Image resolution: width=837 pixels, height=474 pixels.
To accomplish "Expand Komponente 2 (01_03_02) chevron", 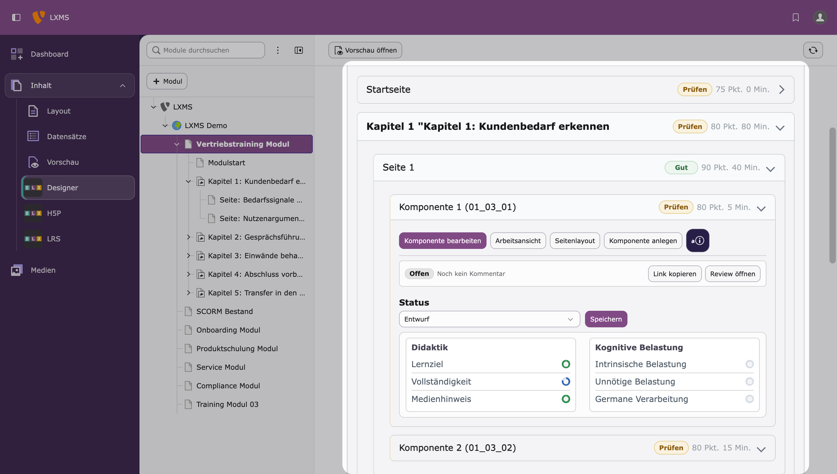I will (761, 449).
